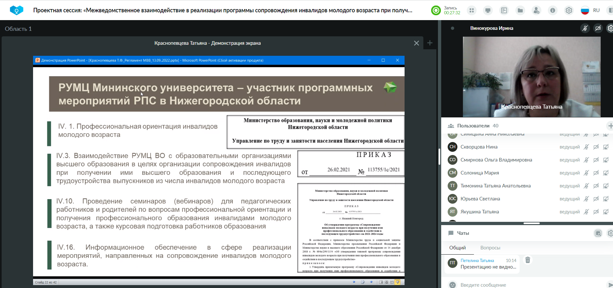Open role ведущий for Солоница Мария

(x=570, y=173)
